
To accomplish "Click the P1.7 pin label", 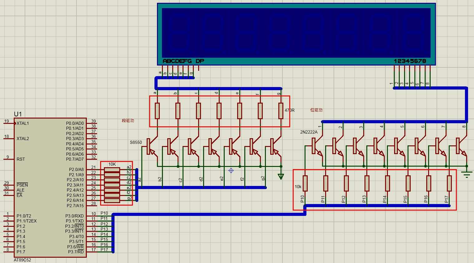I will coord(21,252).
